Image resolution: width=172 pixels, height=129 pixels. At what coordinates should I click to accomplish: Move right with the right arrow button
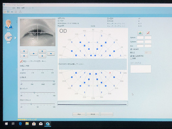[51, 53]
